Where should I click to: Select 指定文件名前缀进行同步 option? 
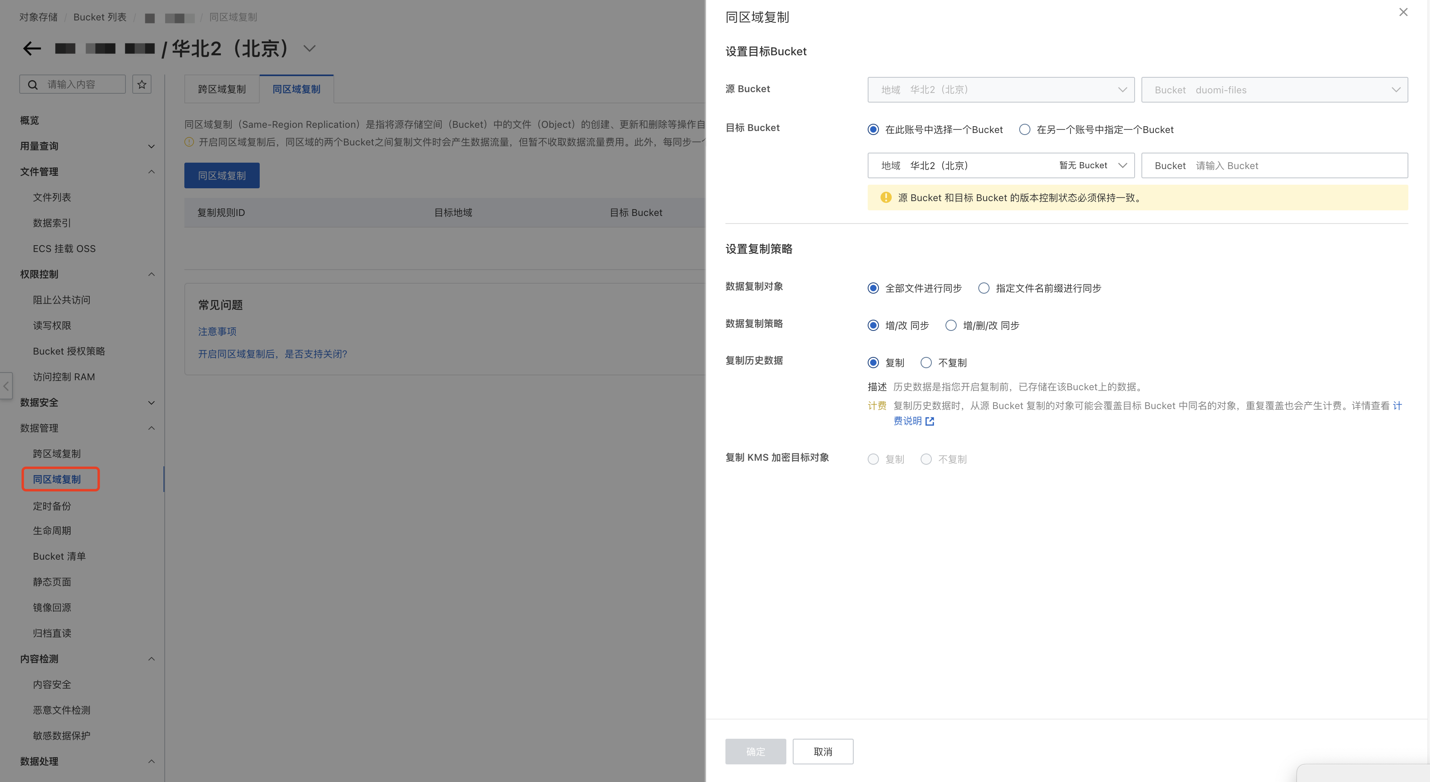984,288
